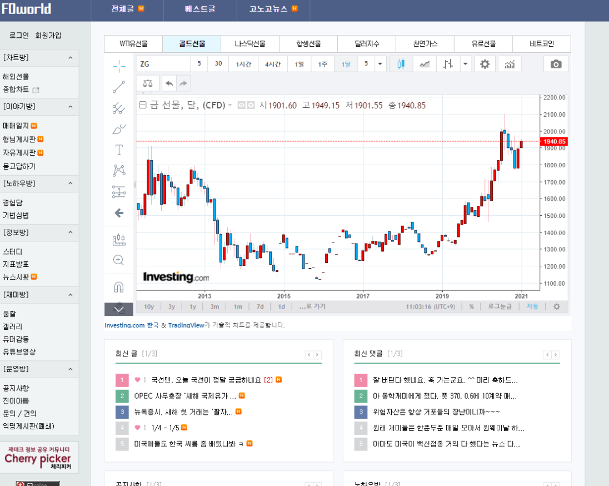Open the 나스닥선물 chart tab
The width and height of the screenshot is (609, 486).
click(x=250, y=44)
